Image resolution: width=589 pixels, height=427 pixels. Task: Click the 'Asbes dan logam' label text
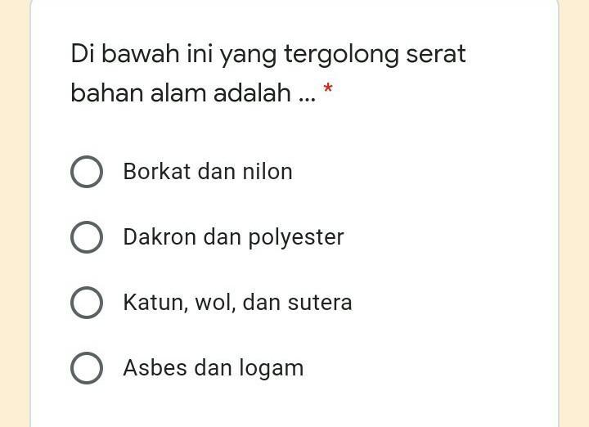click(x=214, y=368)
